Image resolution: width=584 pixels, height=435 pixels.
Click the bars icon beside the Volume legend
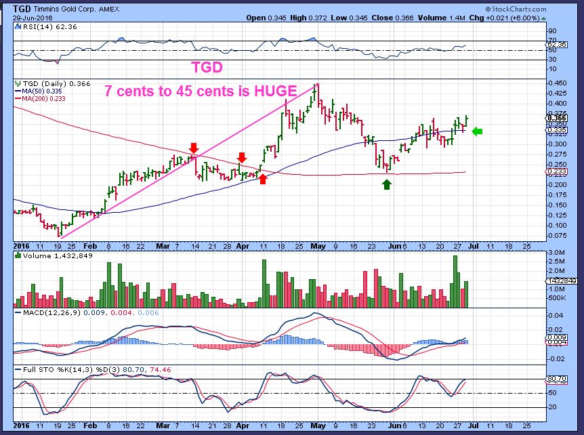click(18, 255)
